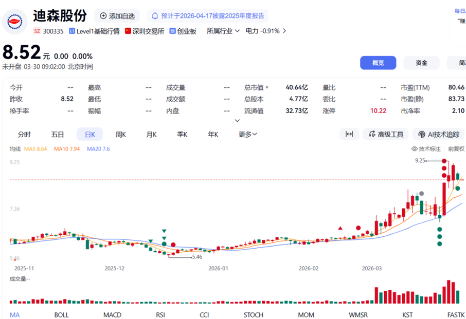Viewport: 466px width, 319px height.
Task: Click the Level1基础行情 badge icon
Action: pyautogui.click(x=71, y=31)
